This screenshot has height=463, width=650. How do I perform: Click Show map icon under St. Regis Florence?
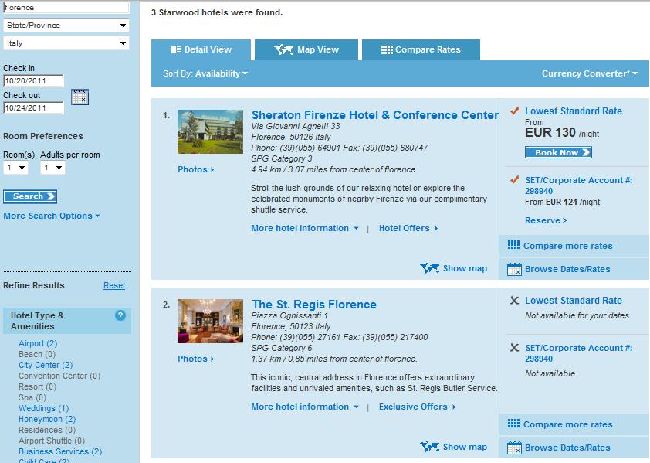430,447
